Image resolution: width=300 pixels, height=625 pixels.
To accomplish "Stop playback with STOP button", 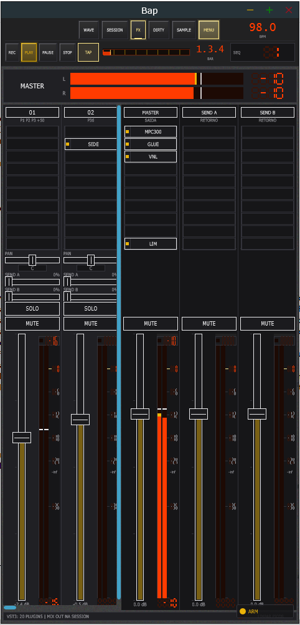I will pyautogui.click(x=67, y=52).
